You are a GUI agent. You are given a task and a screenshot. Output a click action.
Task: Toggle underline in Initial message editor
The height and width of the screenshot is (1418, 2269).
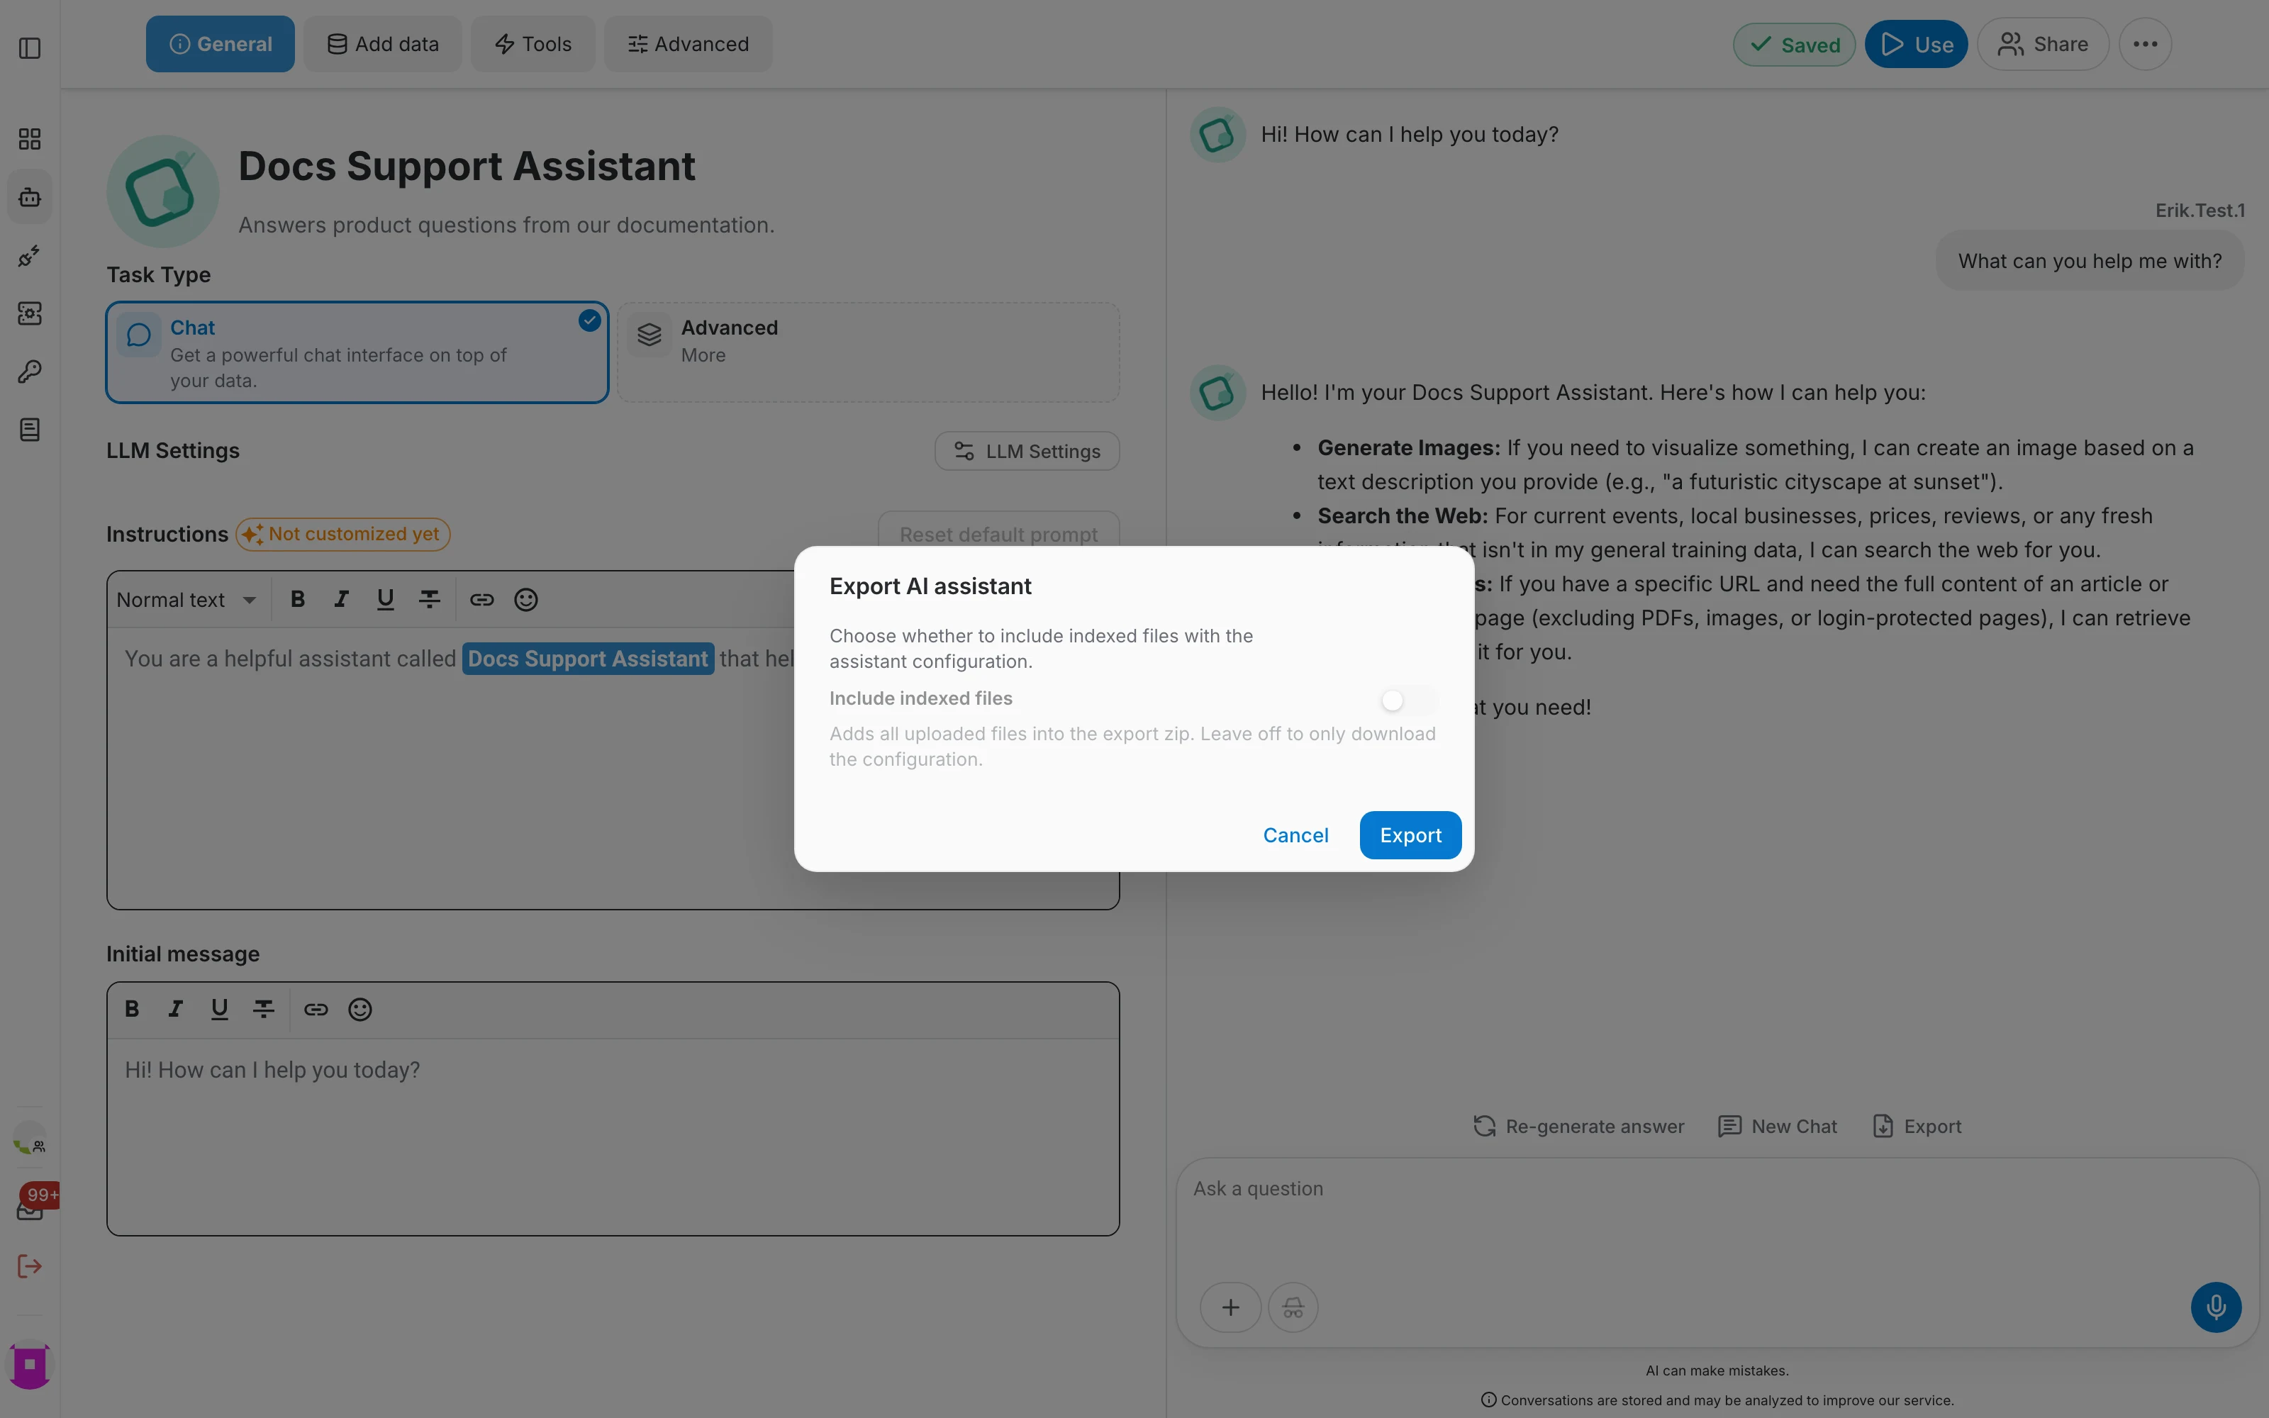coord(219,1009)
